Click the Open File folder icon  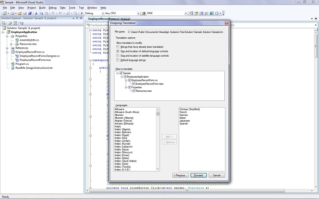click(x=19, y=13)
